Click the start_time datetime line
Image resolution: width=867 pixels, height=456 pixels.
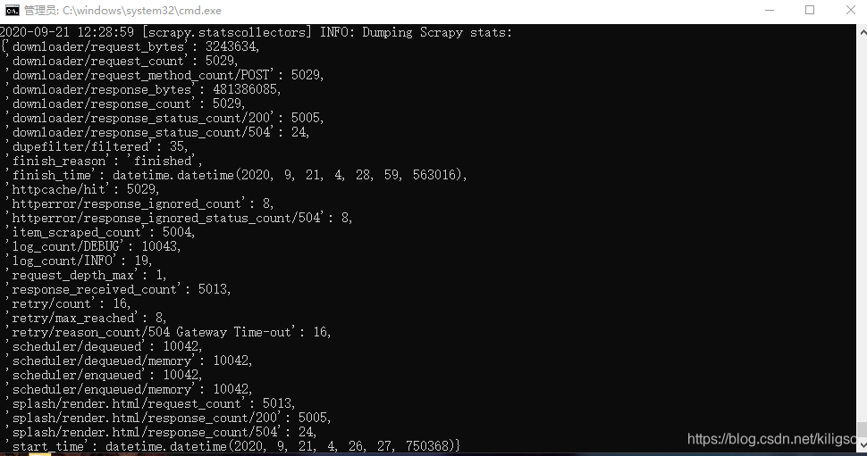(232, 446)
